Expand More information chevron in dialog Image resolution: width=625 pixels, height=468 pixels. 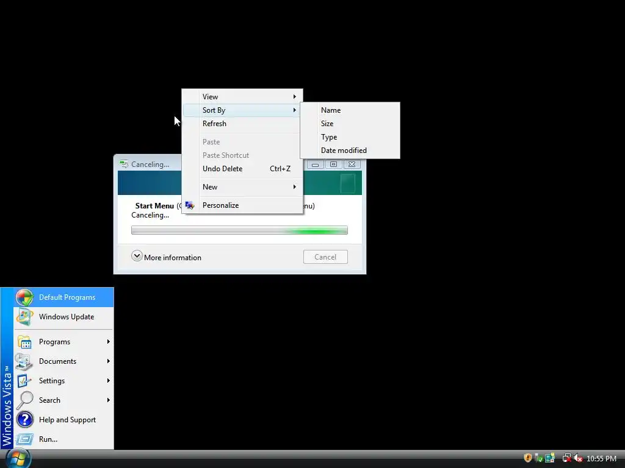[137, 256]
